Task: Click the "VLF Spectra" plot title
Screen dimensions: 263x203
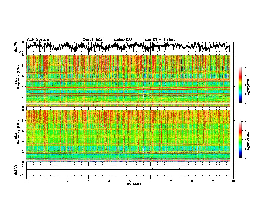Action: 38,40
